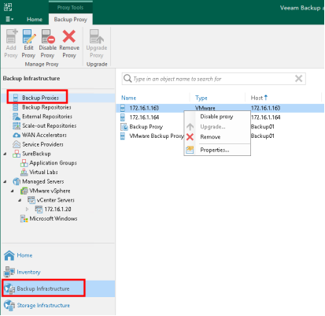
Task: Click the Disable Proxy ribbon icon
Action: (x=48, y=36)
